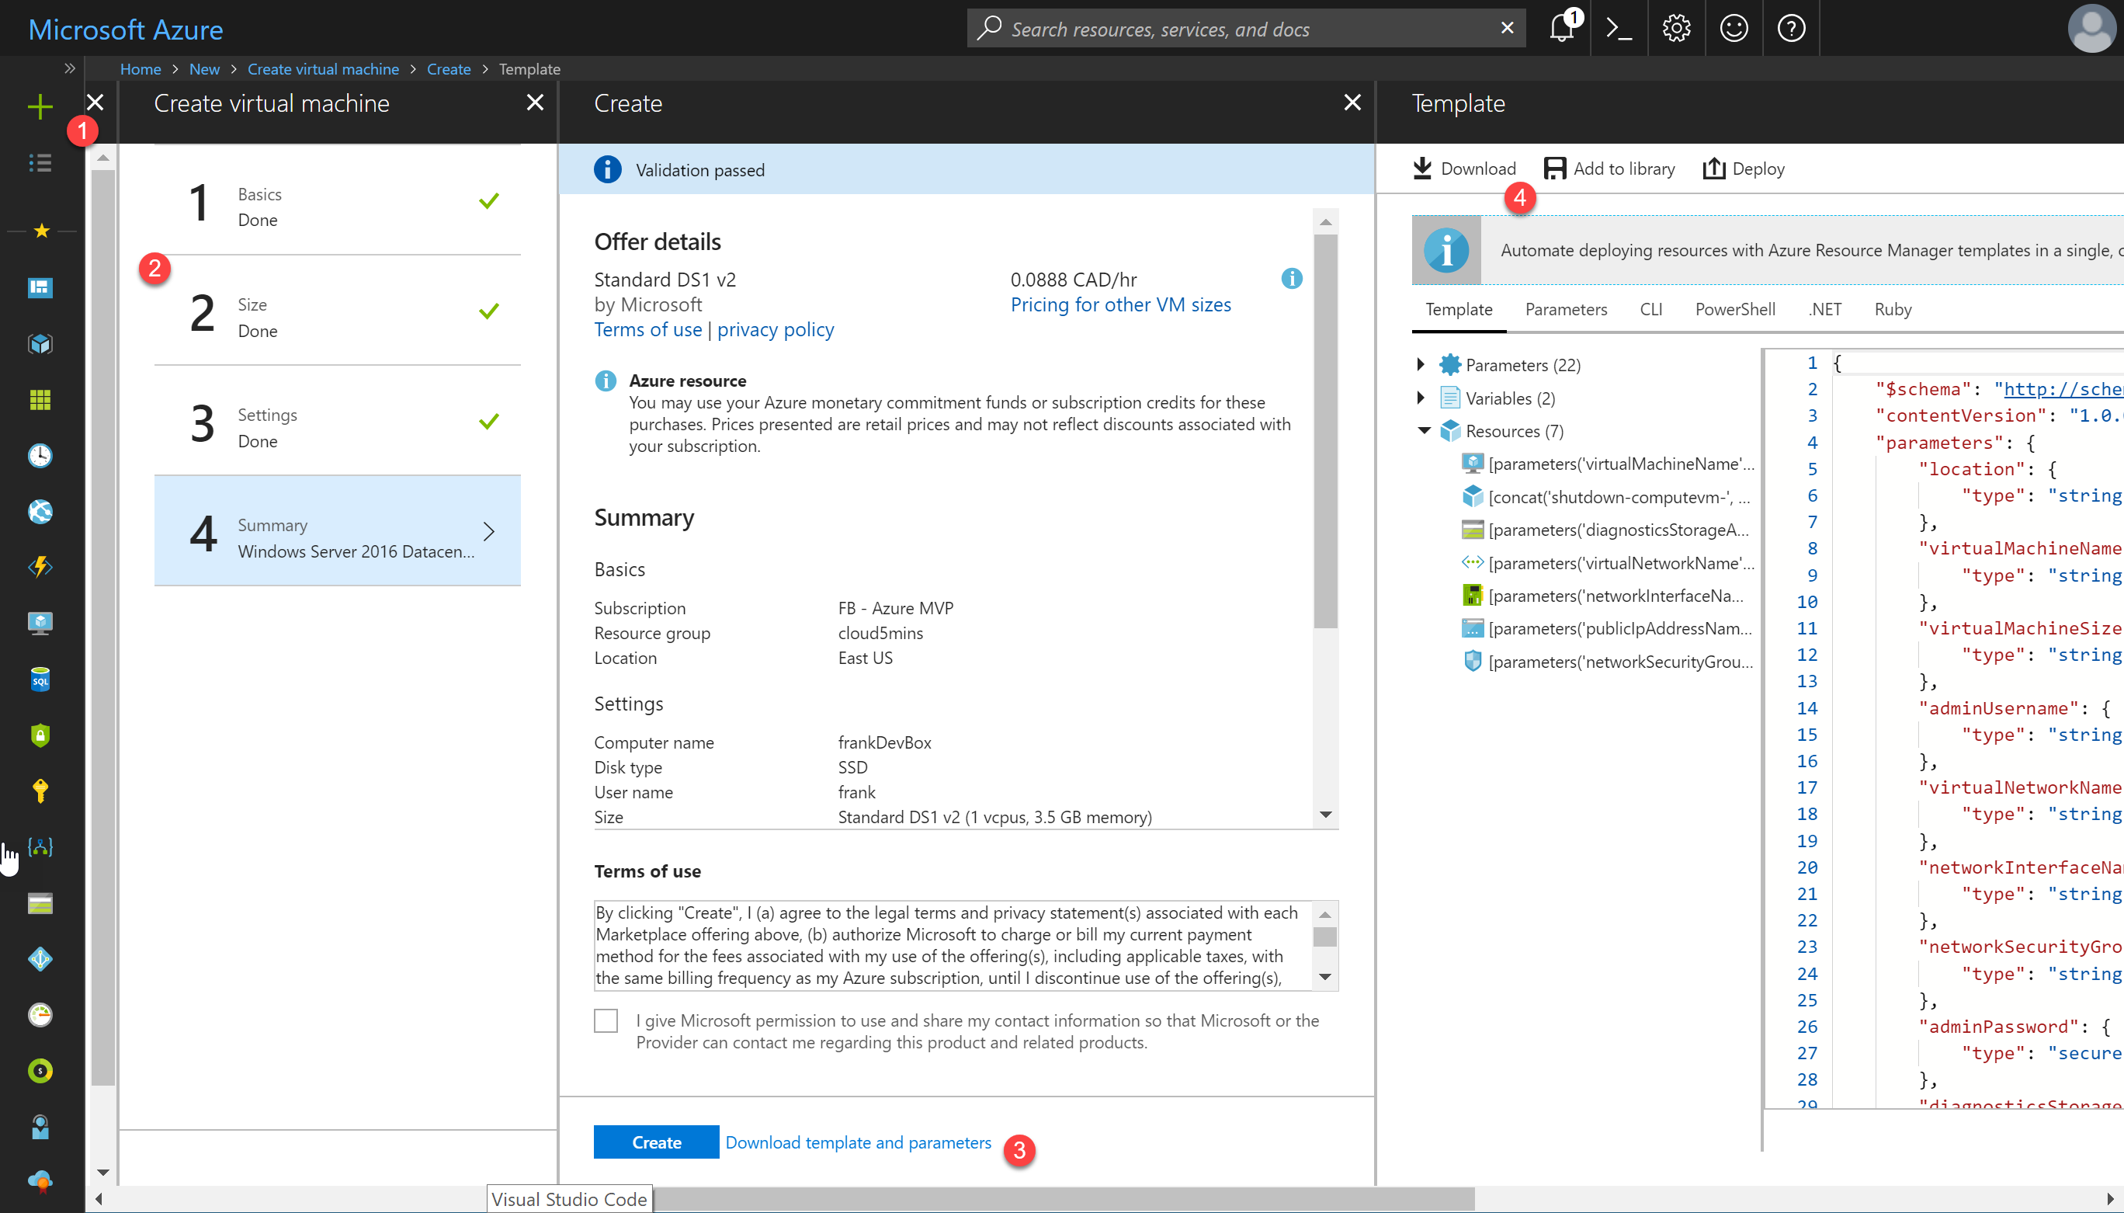Open the Virtual machines monitor icon
This screenshot has height=1213, width=2124.
click(40, 623)
